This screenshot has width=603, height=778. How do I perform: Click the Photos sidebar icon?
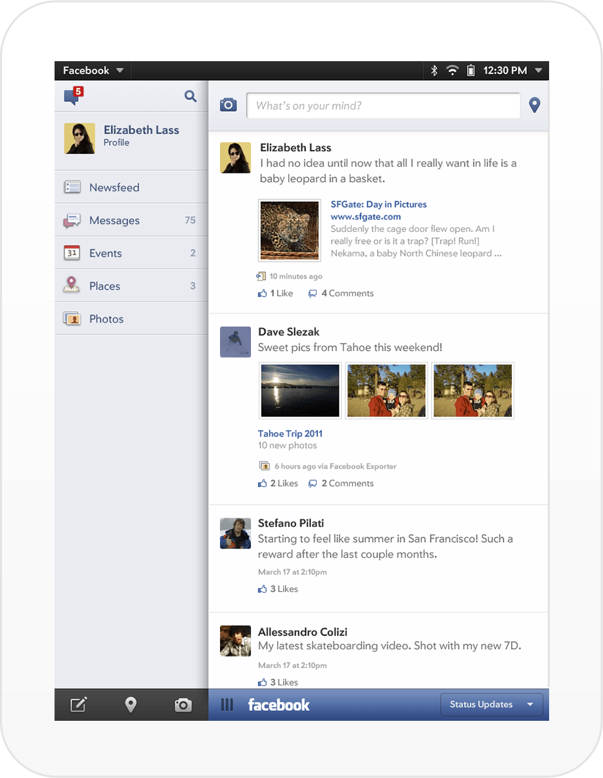tap(72, 319)
